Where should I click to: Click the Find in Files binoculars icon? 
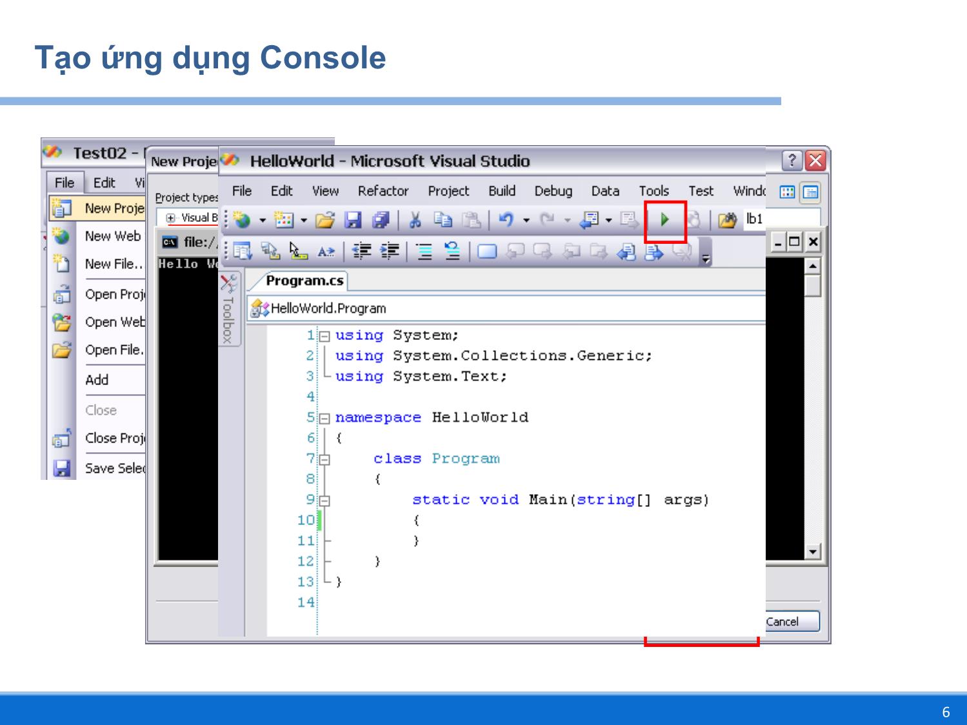point(727,221)
